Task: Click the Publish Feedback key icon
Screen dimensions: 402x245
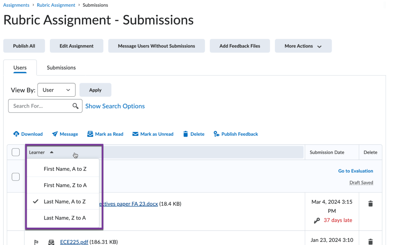Action: 216,134
